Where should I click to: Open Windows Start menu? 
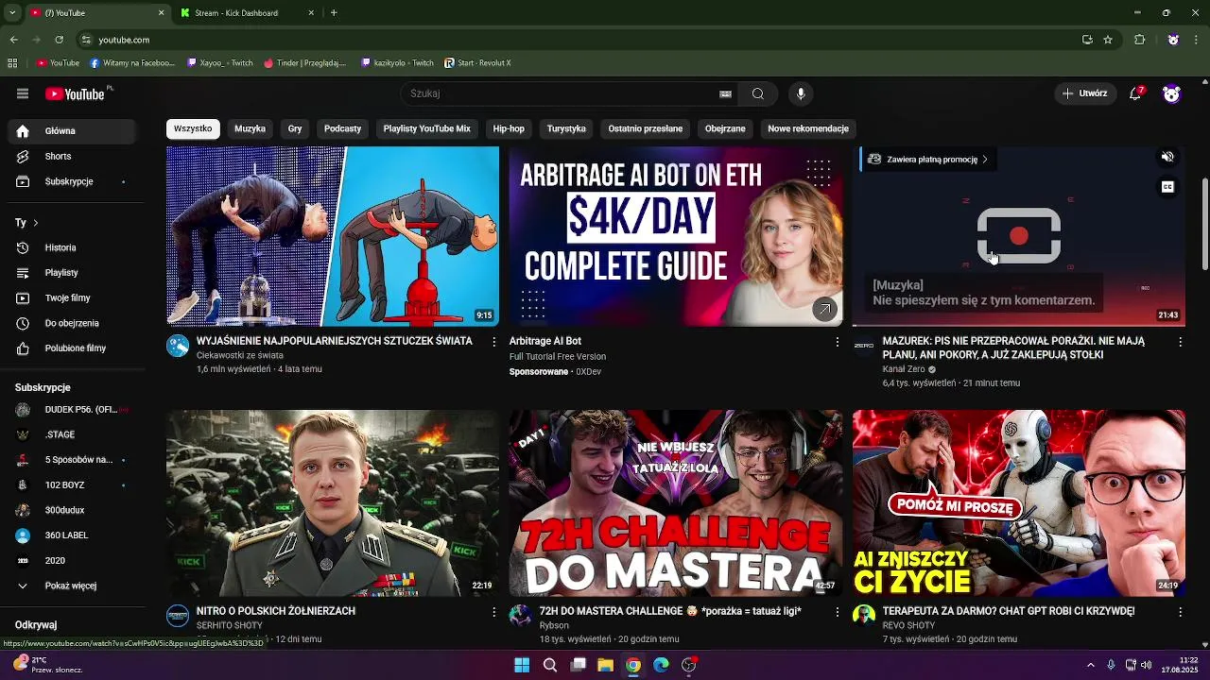coord(522,665)
